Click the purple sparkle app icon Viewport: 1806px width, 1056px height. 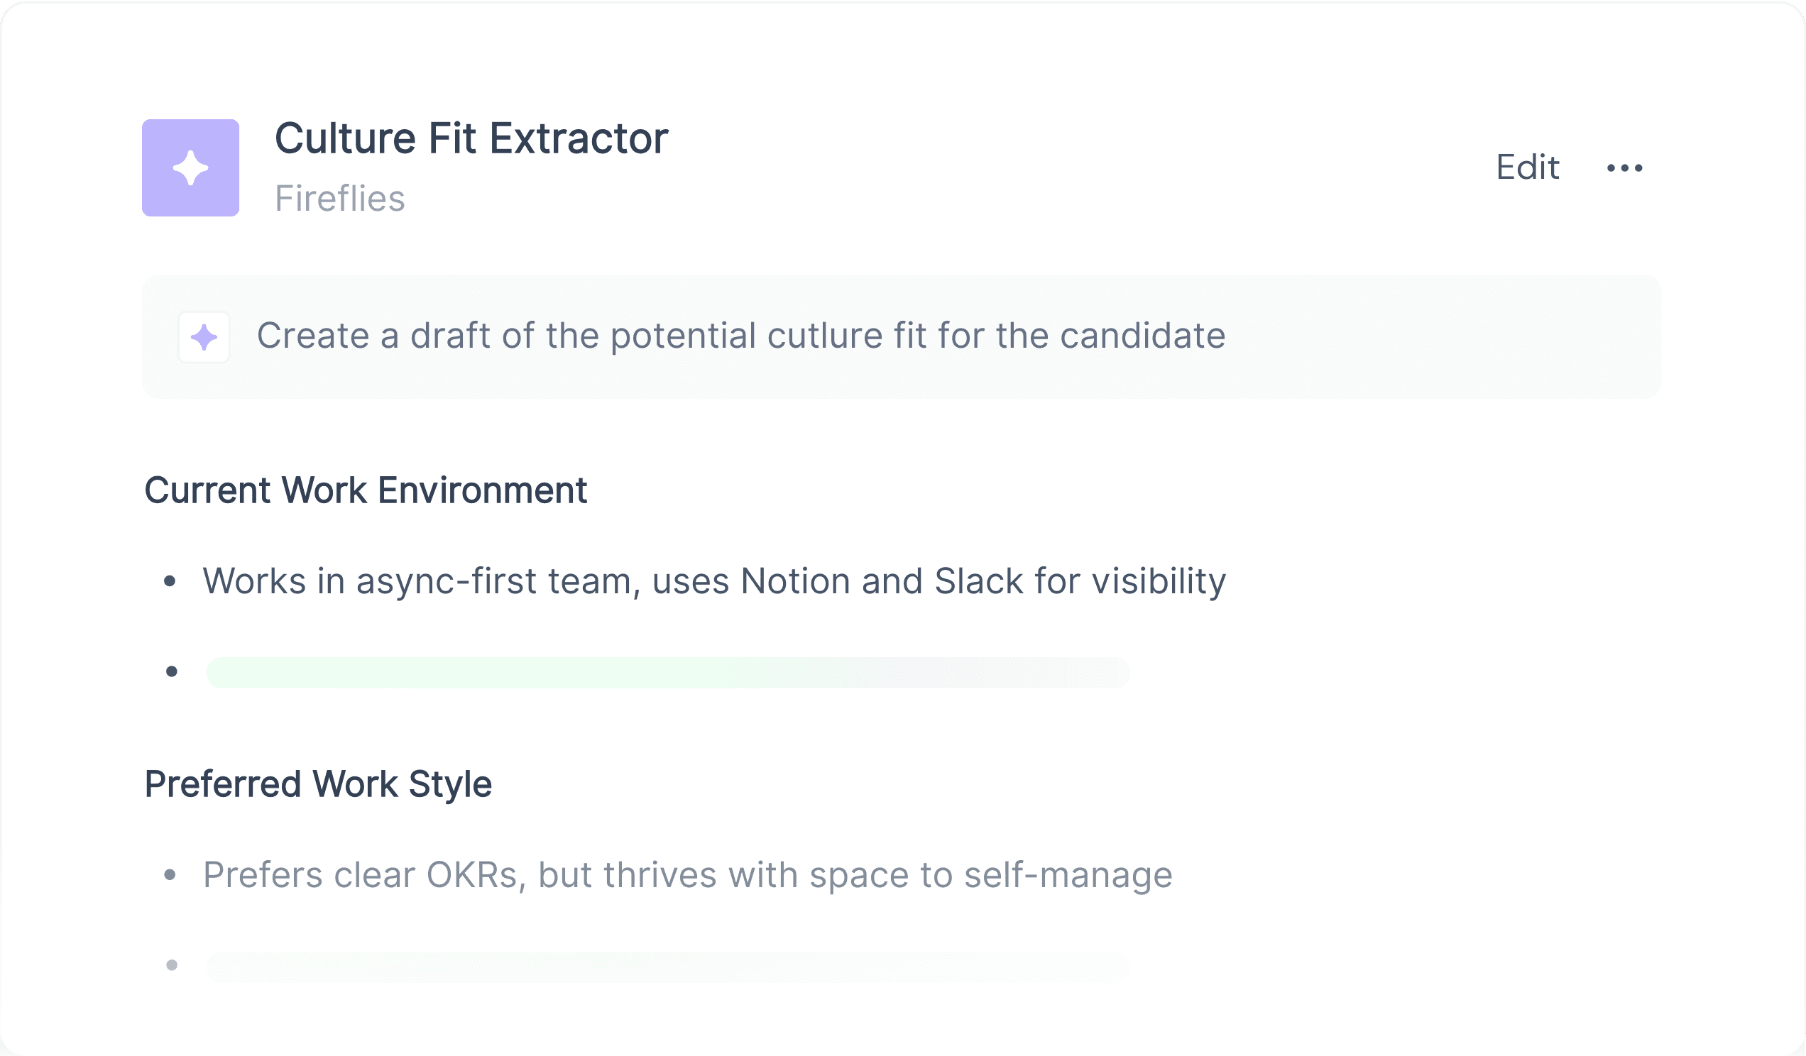coord(191,167)
